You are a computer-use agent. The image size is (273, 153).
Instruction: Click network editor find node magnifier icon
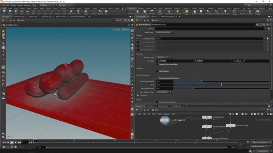(x=268, y=114)
